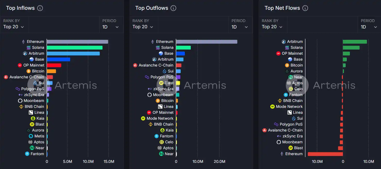This screenshot has height=169, width=381.
Task: Click the info icon beside Top Outflows
Action: [174, 8]
